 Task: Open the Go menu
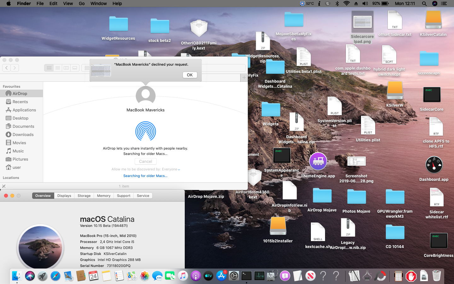click(x=82, y=3)
